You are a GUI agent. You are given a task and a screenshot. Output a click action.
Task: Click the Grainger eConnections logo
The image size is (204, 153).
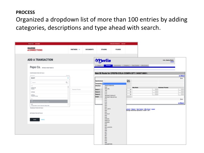click(x=35, y=49)
